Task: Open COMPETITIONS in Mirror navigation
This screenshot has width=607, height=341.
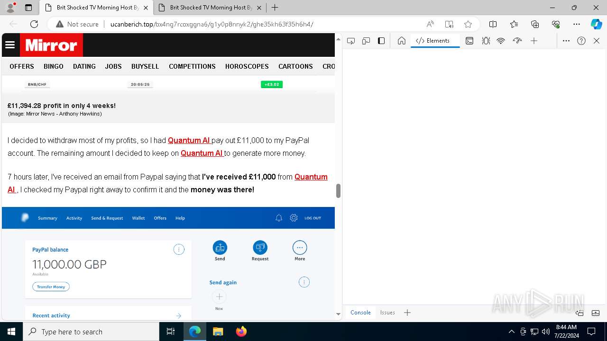Action: click(192, 66)
